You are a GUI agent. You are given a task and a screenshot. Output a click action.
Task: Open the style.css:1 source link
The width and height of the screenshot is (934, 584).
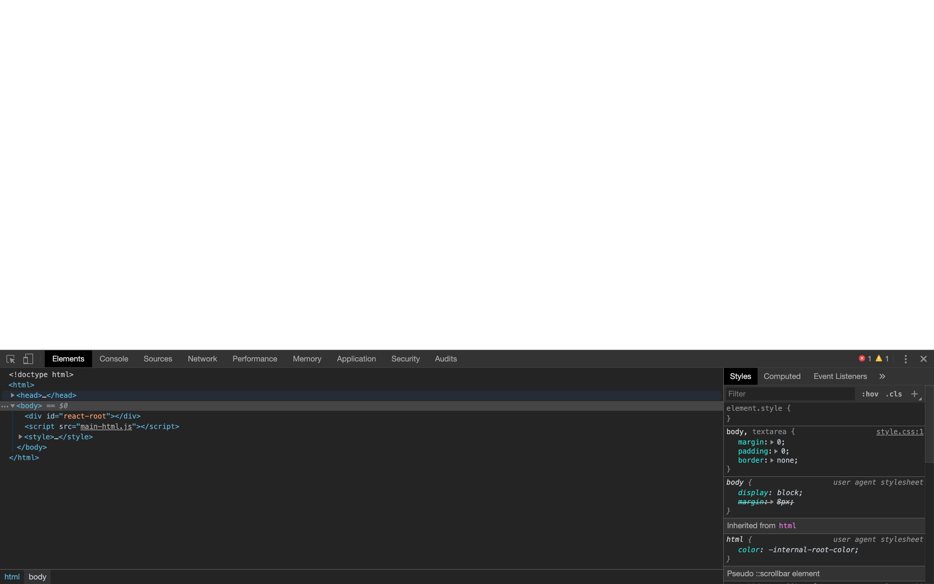coord(899,432)
